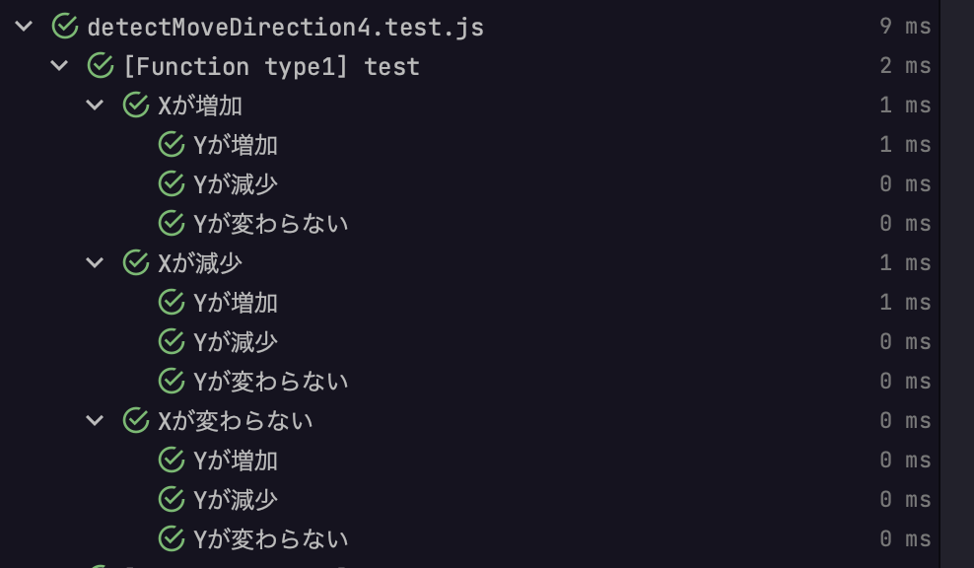974x568 pixels.
Task: Collapse the Xが変わらない group chevron
Action: pos(95,421)
